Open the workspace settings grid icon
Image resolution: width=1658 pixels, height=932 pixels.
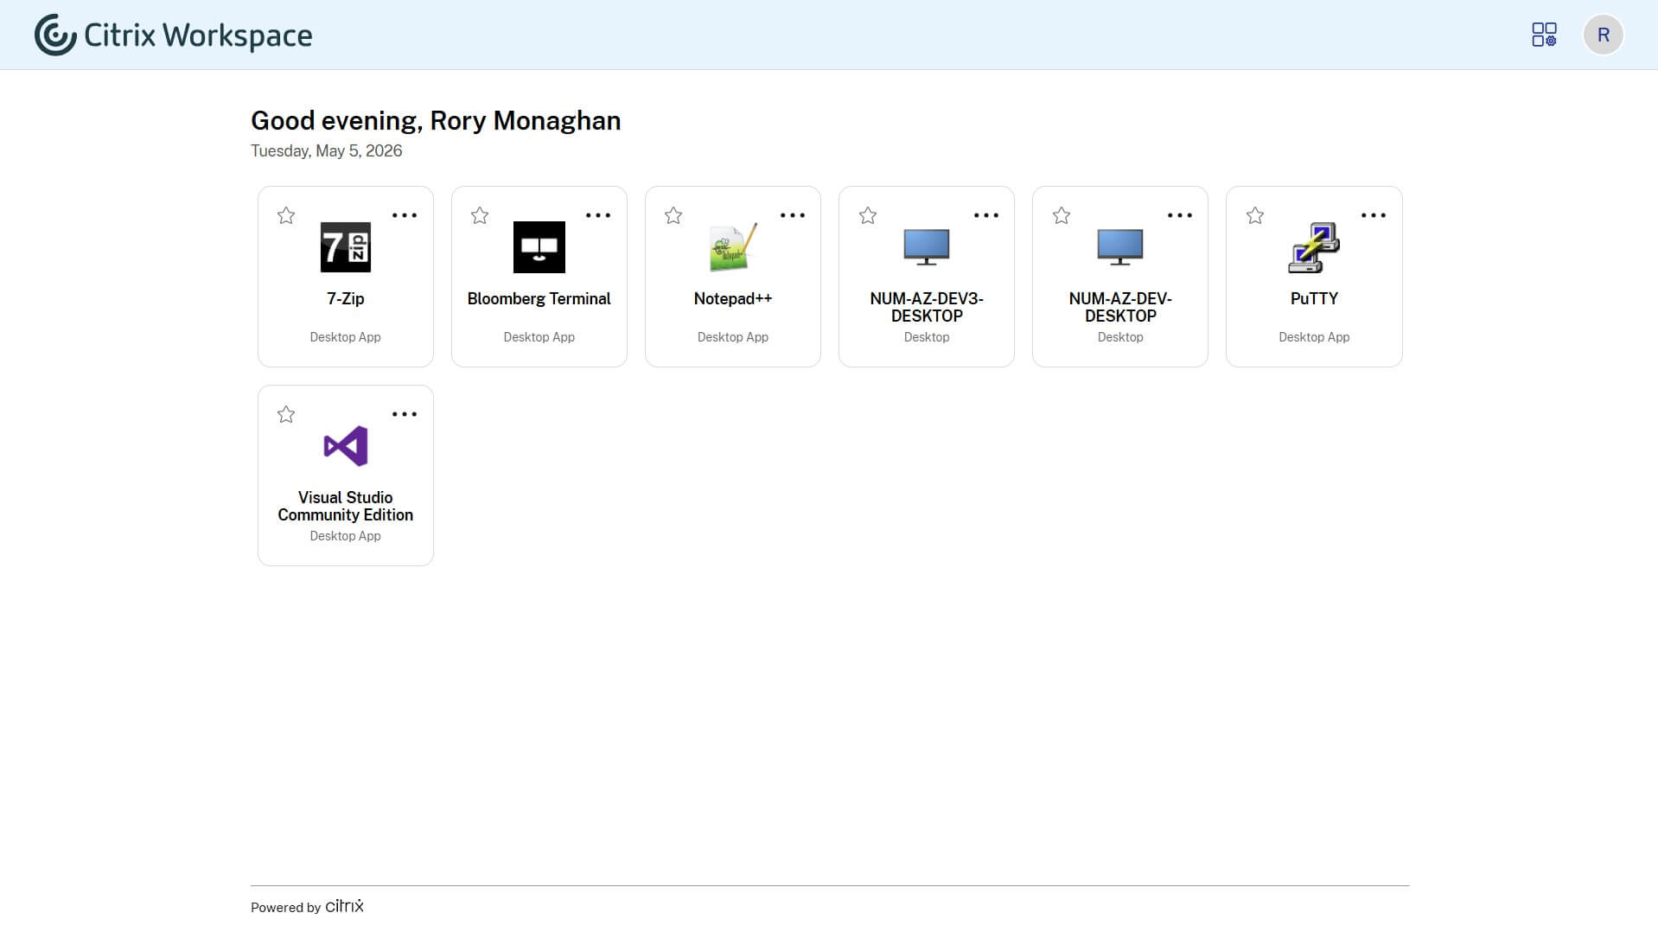click(x=1544, y=35)
